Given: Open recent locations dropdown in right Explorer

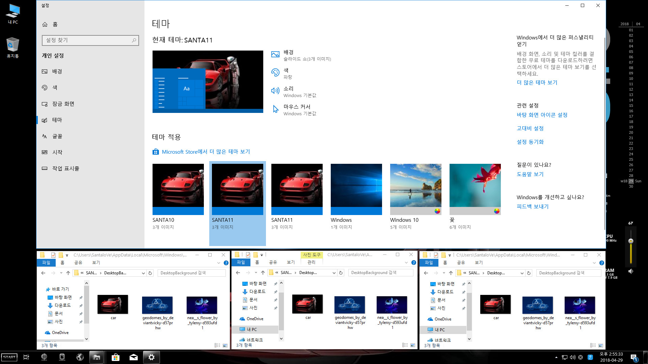Looking at the screenshot, I should 444,273.
